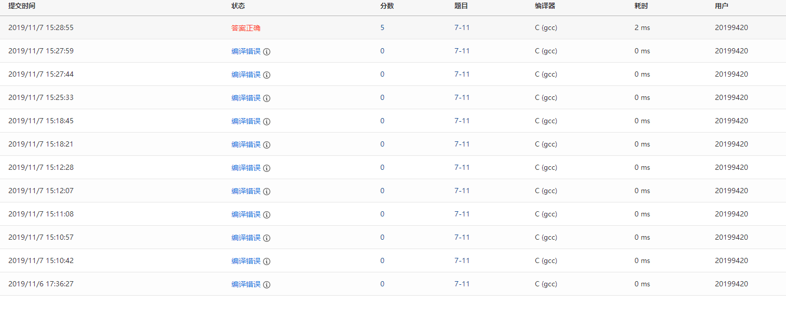
Task: Click the 状态 column header
Action: coord(238,6)
